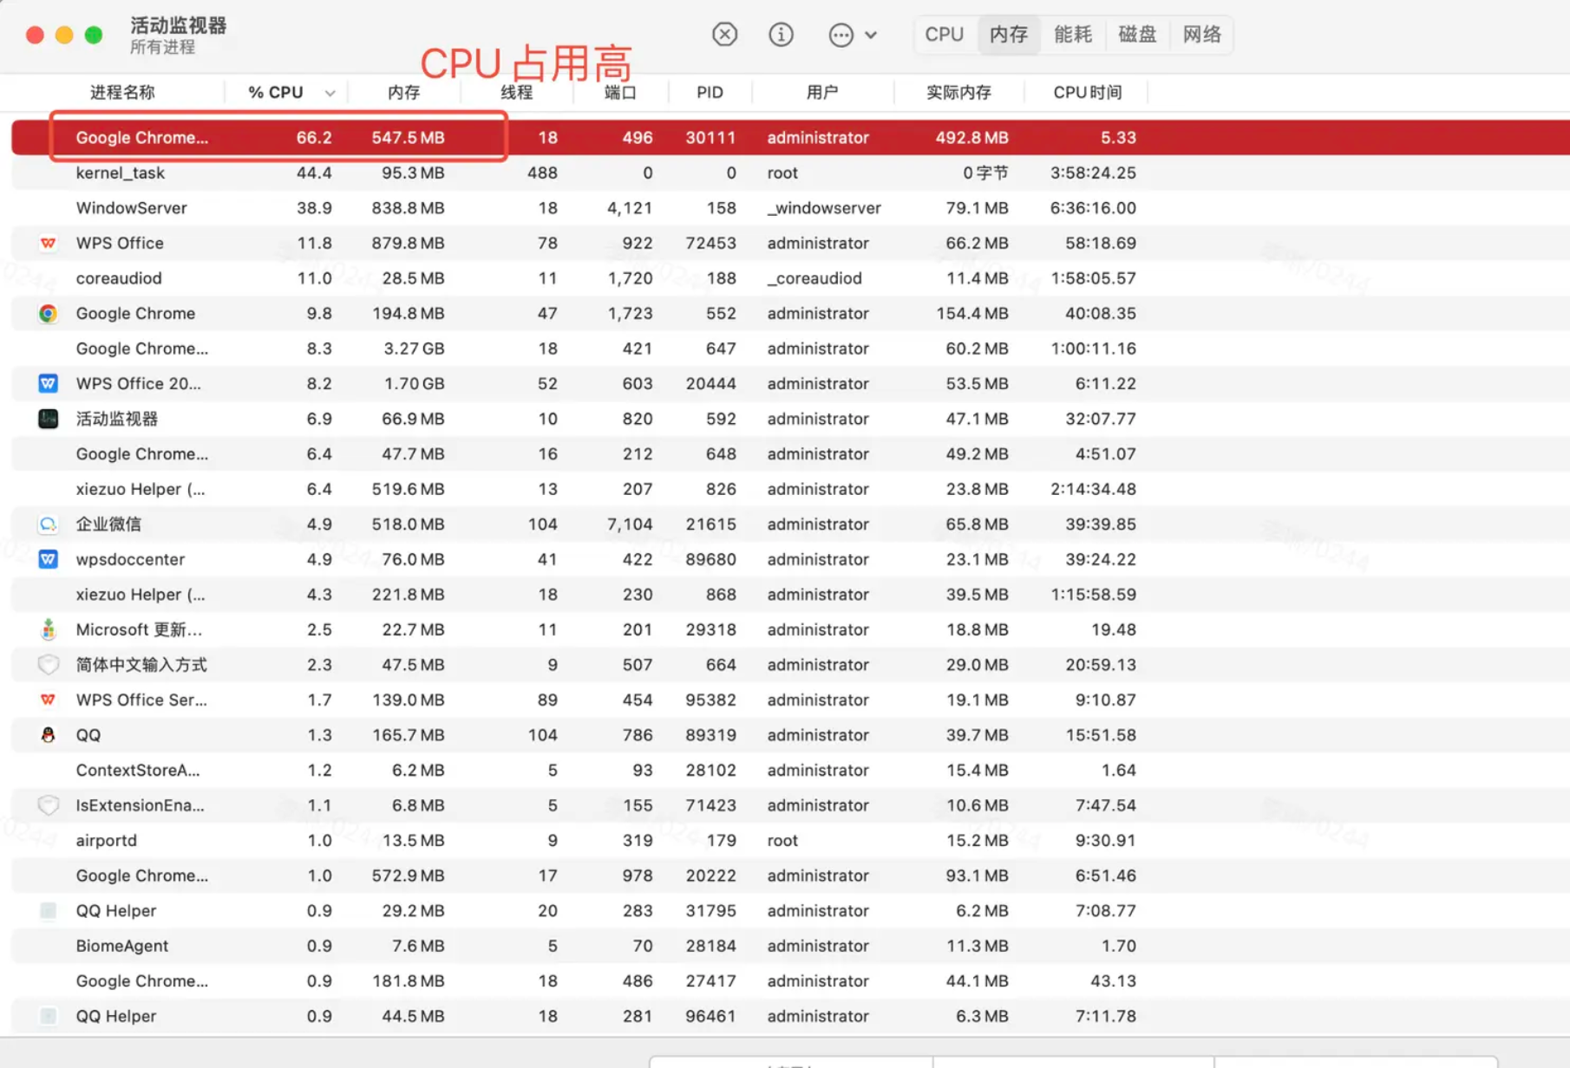Viewport: 1570px width, 1068px height.
Task: Click the QQ Helper icon with PID 31795
Action: point(48,911)
